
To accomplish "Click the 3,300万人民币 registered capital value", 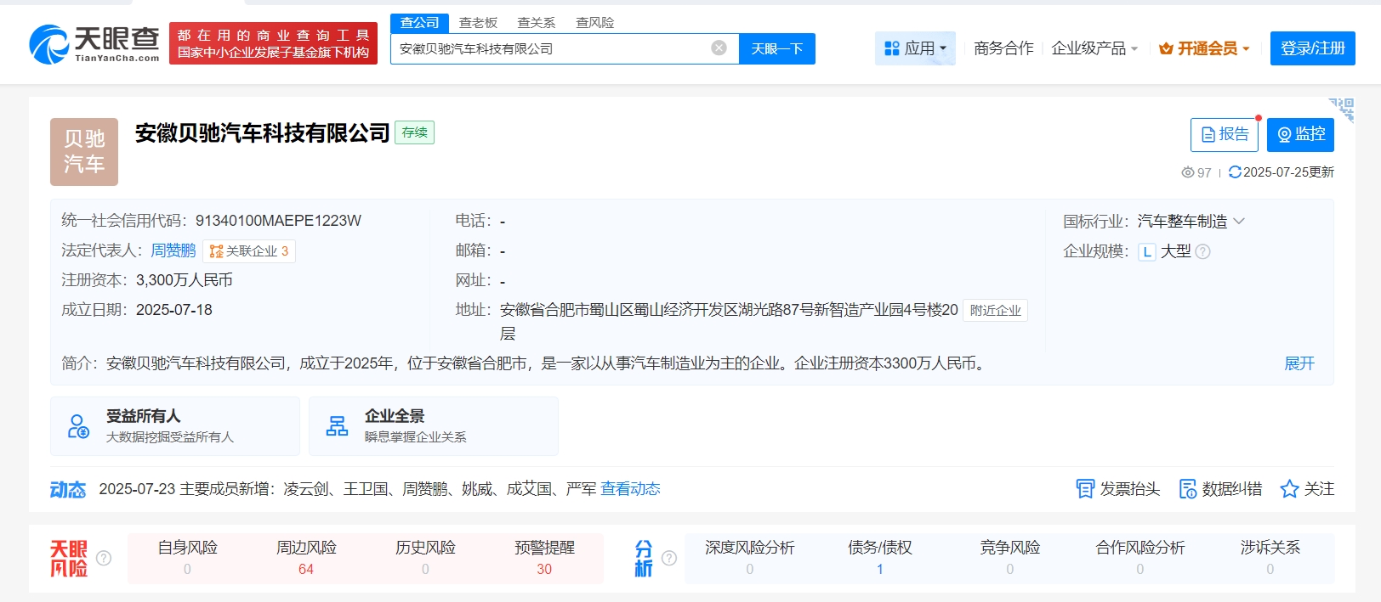I will pyautogui.click(x=185, y=280).
